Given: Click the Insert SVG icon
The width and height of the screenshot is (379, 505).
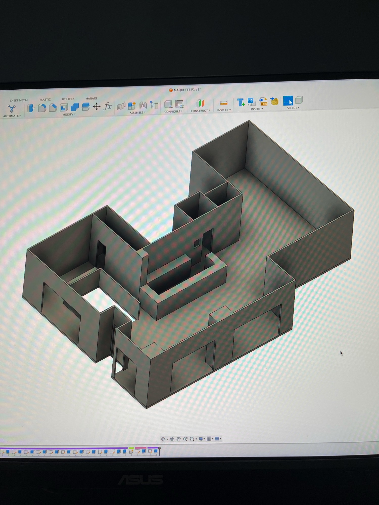Looking at the screenshot, I should [263, 102].
